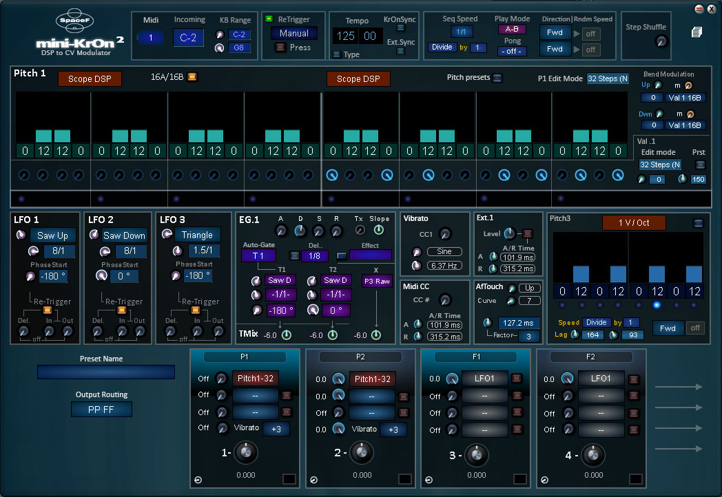Turn the LFO 1 waveform knob beside Saw Up
This screenshot has height=497, width=722.
click(21, 235)
